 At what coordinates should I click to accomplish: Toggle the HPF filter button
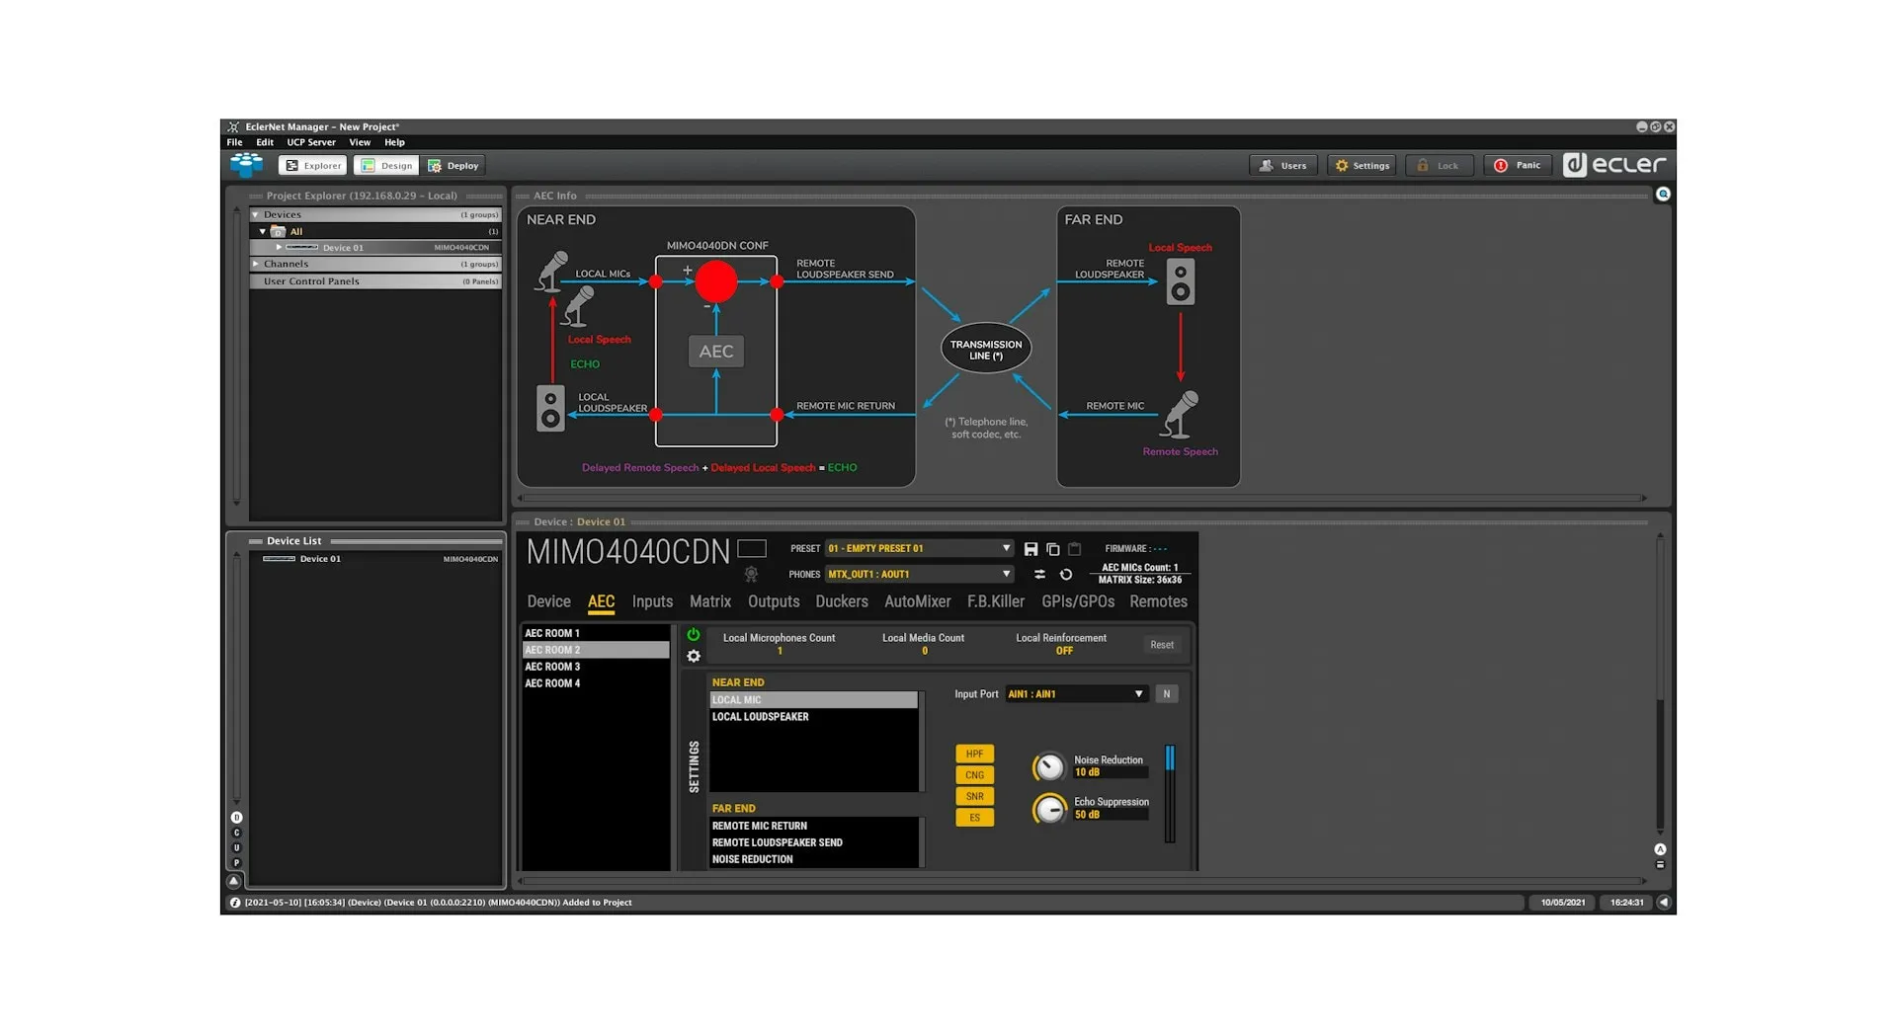pyautogui.click(x=974, y=754)
